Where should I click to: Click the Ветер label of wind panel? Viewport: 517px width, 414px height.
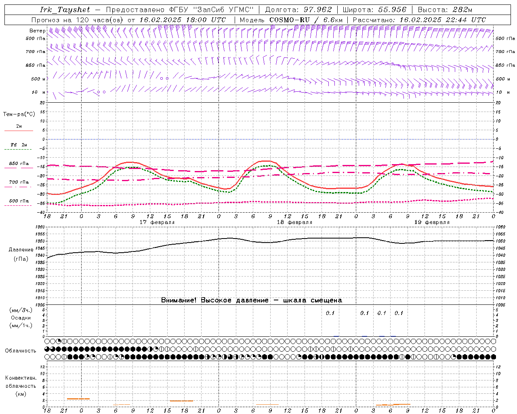point(37,31)
